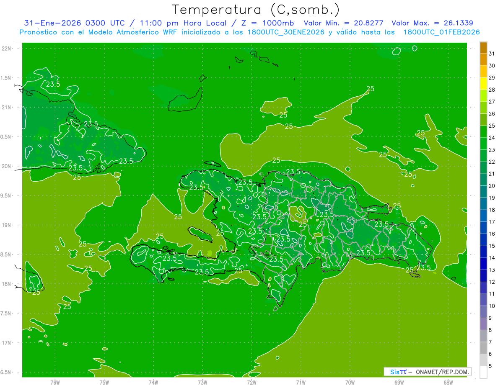Click the legend value label "21"
Image resolution: width=503 pixels, height=388 pixels.
coord(492,174)
